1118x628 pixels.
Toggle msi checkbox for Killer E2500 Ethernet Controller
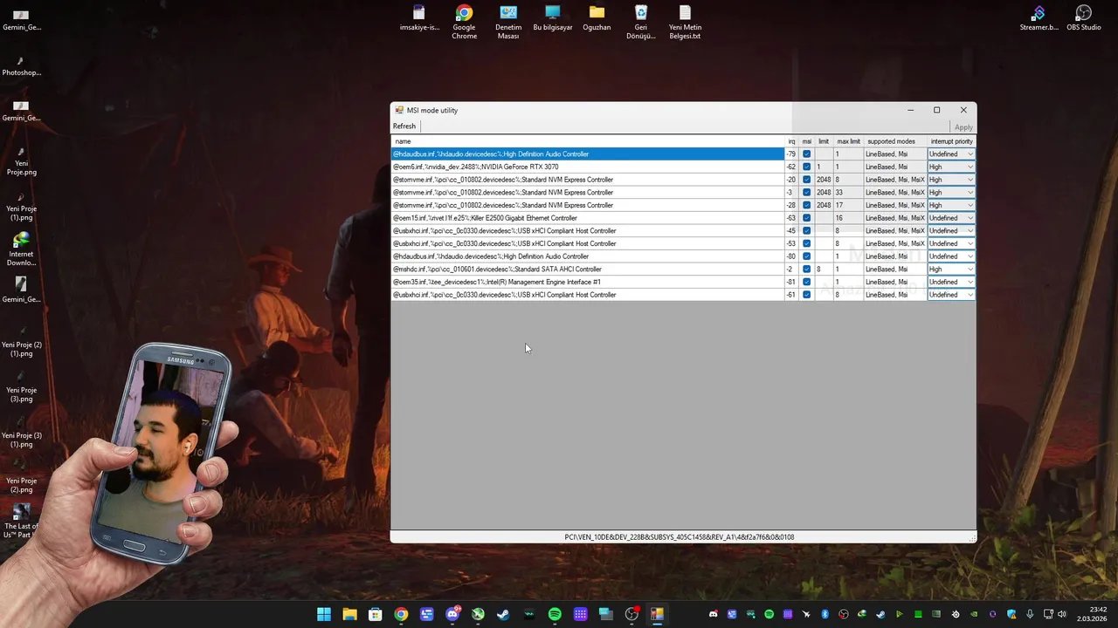(806, 218)
